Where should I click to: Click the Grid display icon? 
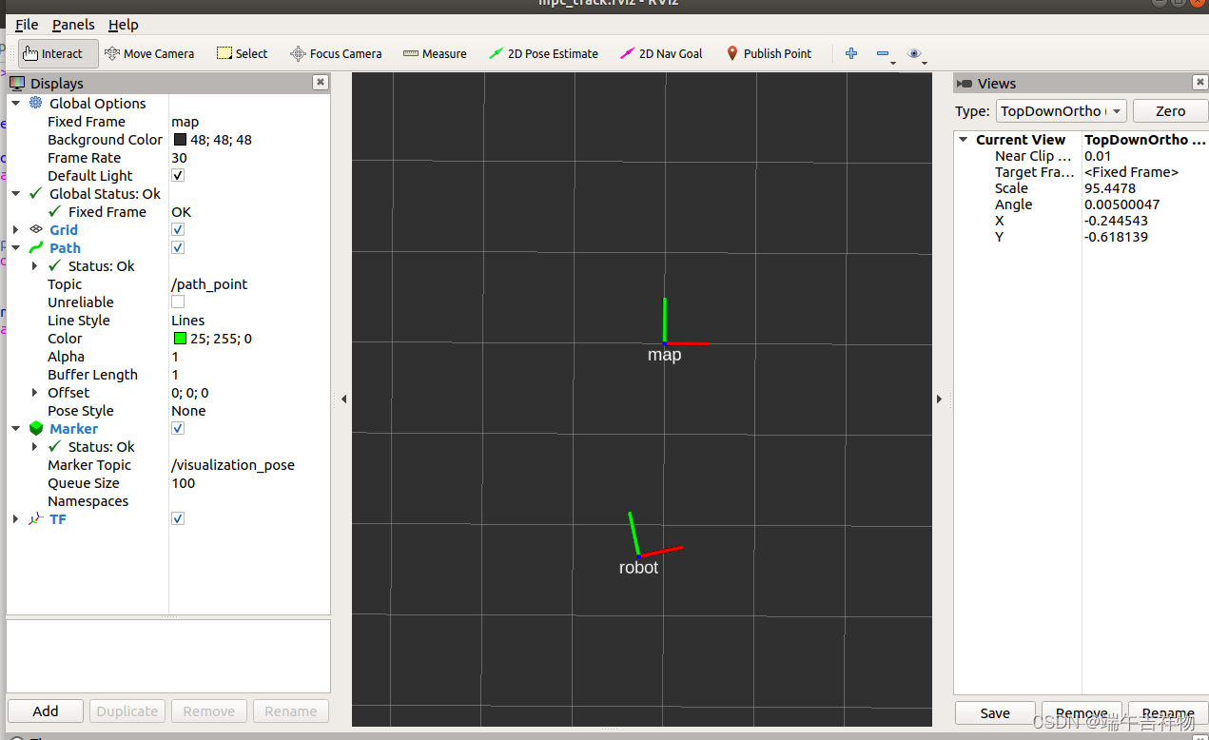(36, 229)
